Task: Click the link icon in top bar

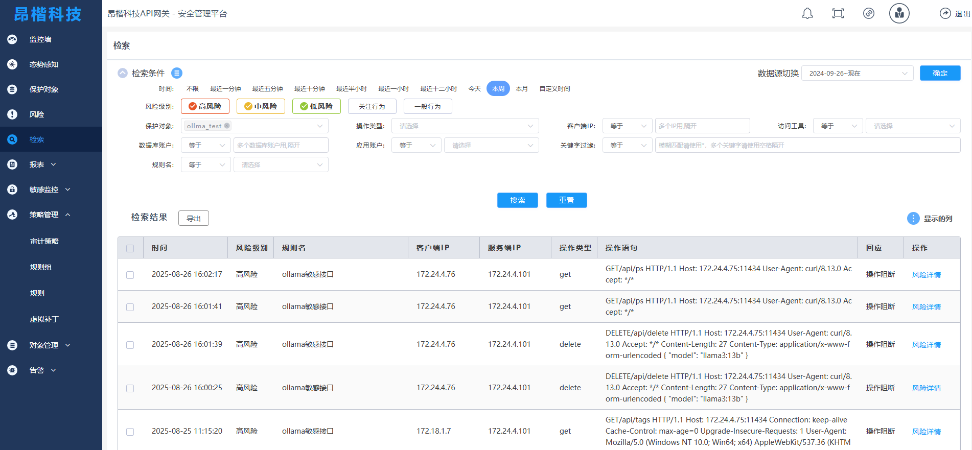Action: click(x=868, y=14)
